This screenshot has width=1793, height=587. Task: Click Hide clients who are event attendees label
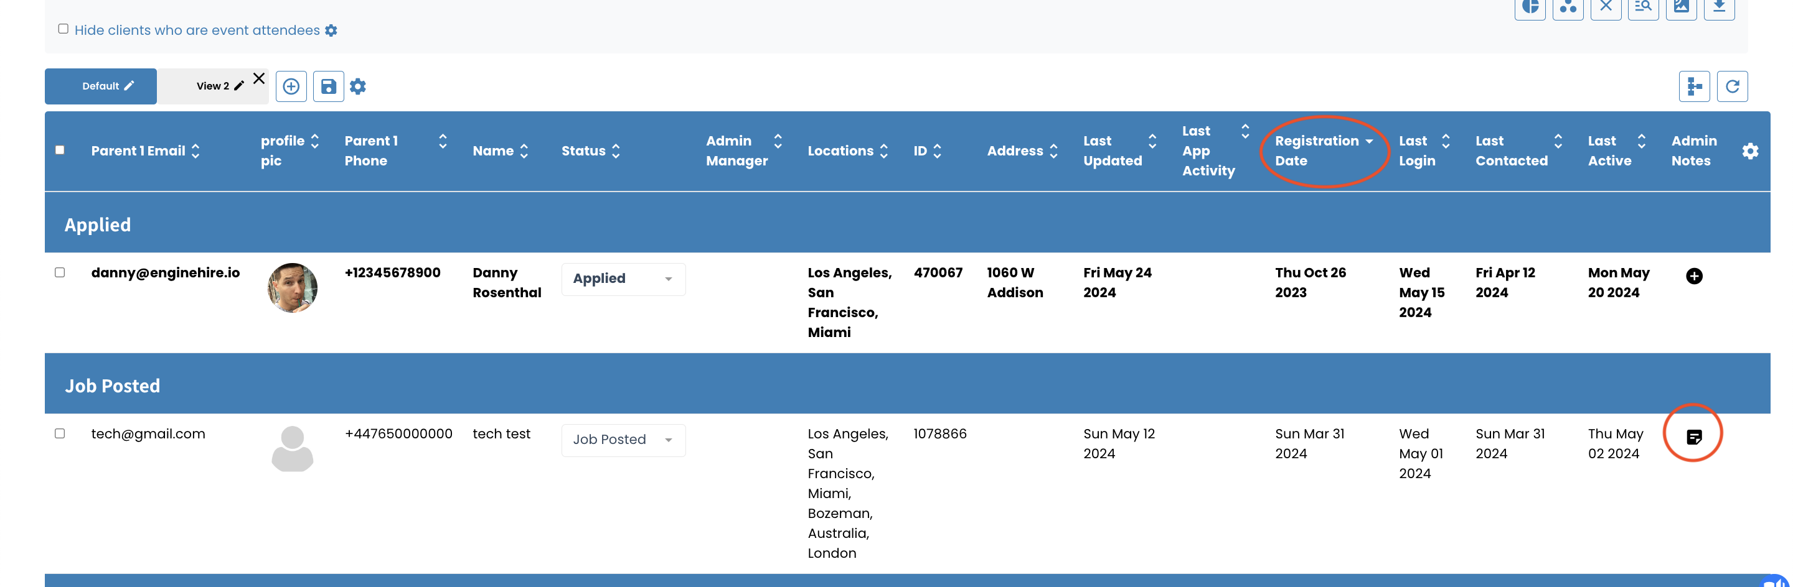click(197, 30)
